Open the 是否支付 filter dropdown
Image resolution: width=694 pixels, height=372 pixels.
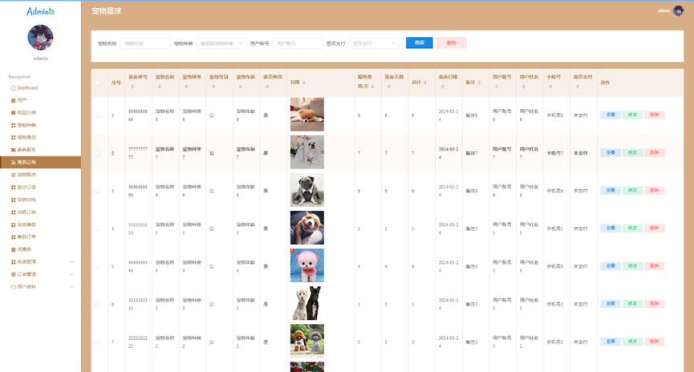(374, 43)
